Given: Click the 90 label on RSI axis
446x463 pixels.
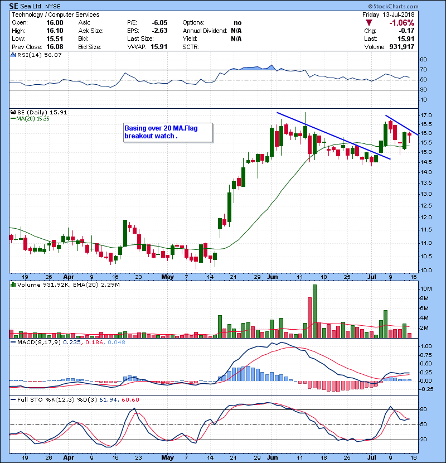Looking at the screenshot, I should 423,59.
